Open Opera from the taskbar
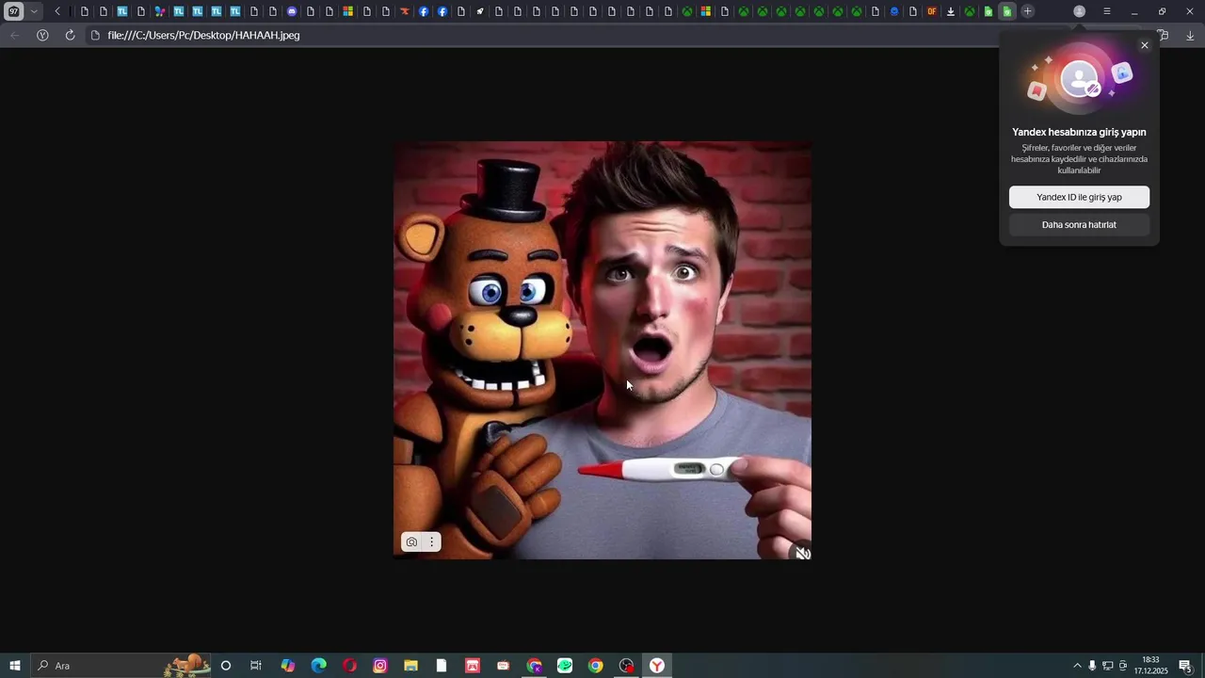The image size is (1205, 678). point(349,666)
